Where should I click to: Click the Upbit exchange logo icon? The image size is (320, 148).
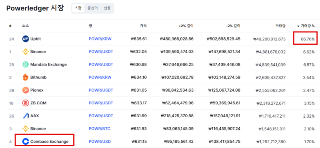pyautogui.click(x=26, y=39)
